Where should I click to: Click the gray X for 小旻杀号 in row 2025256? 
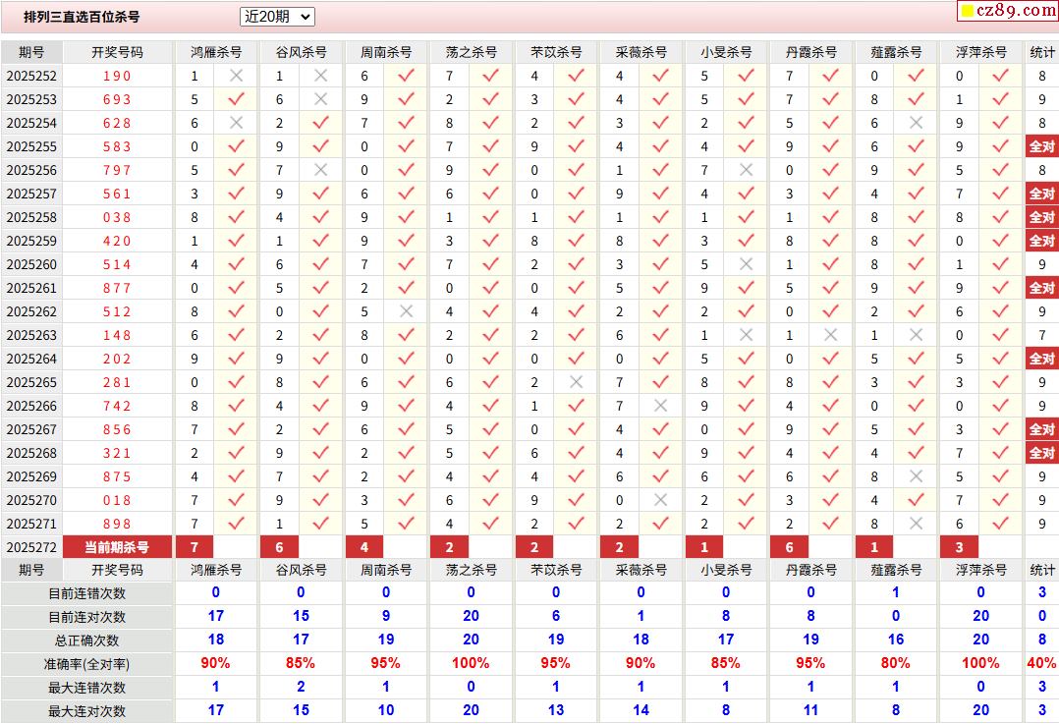pos(746,170)
